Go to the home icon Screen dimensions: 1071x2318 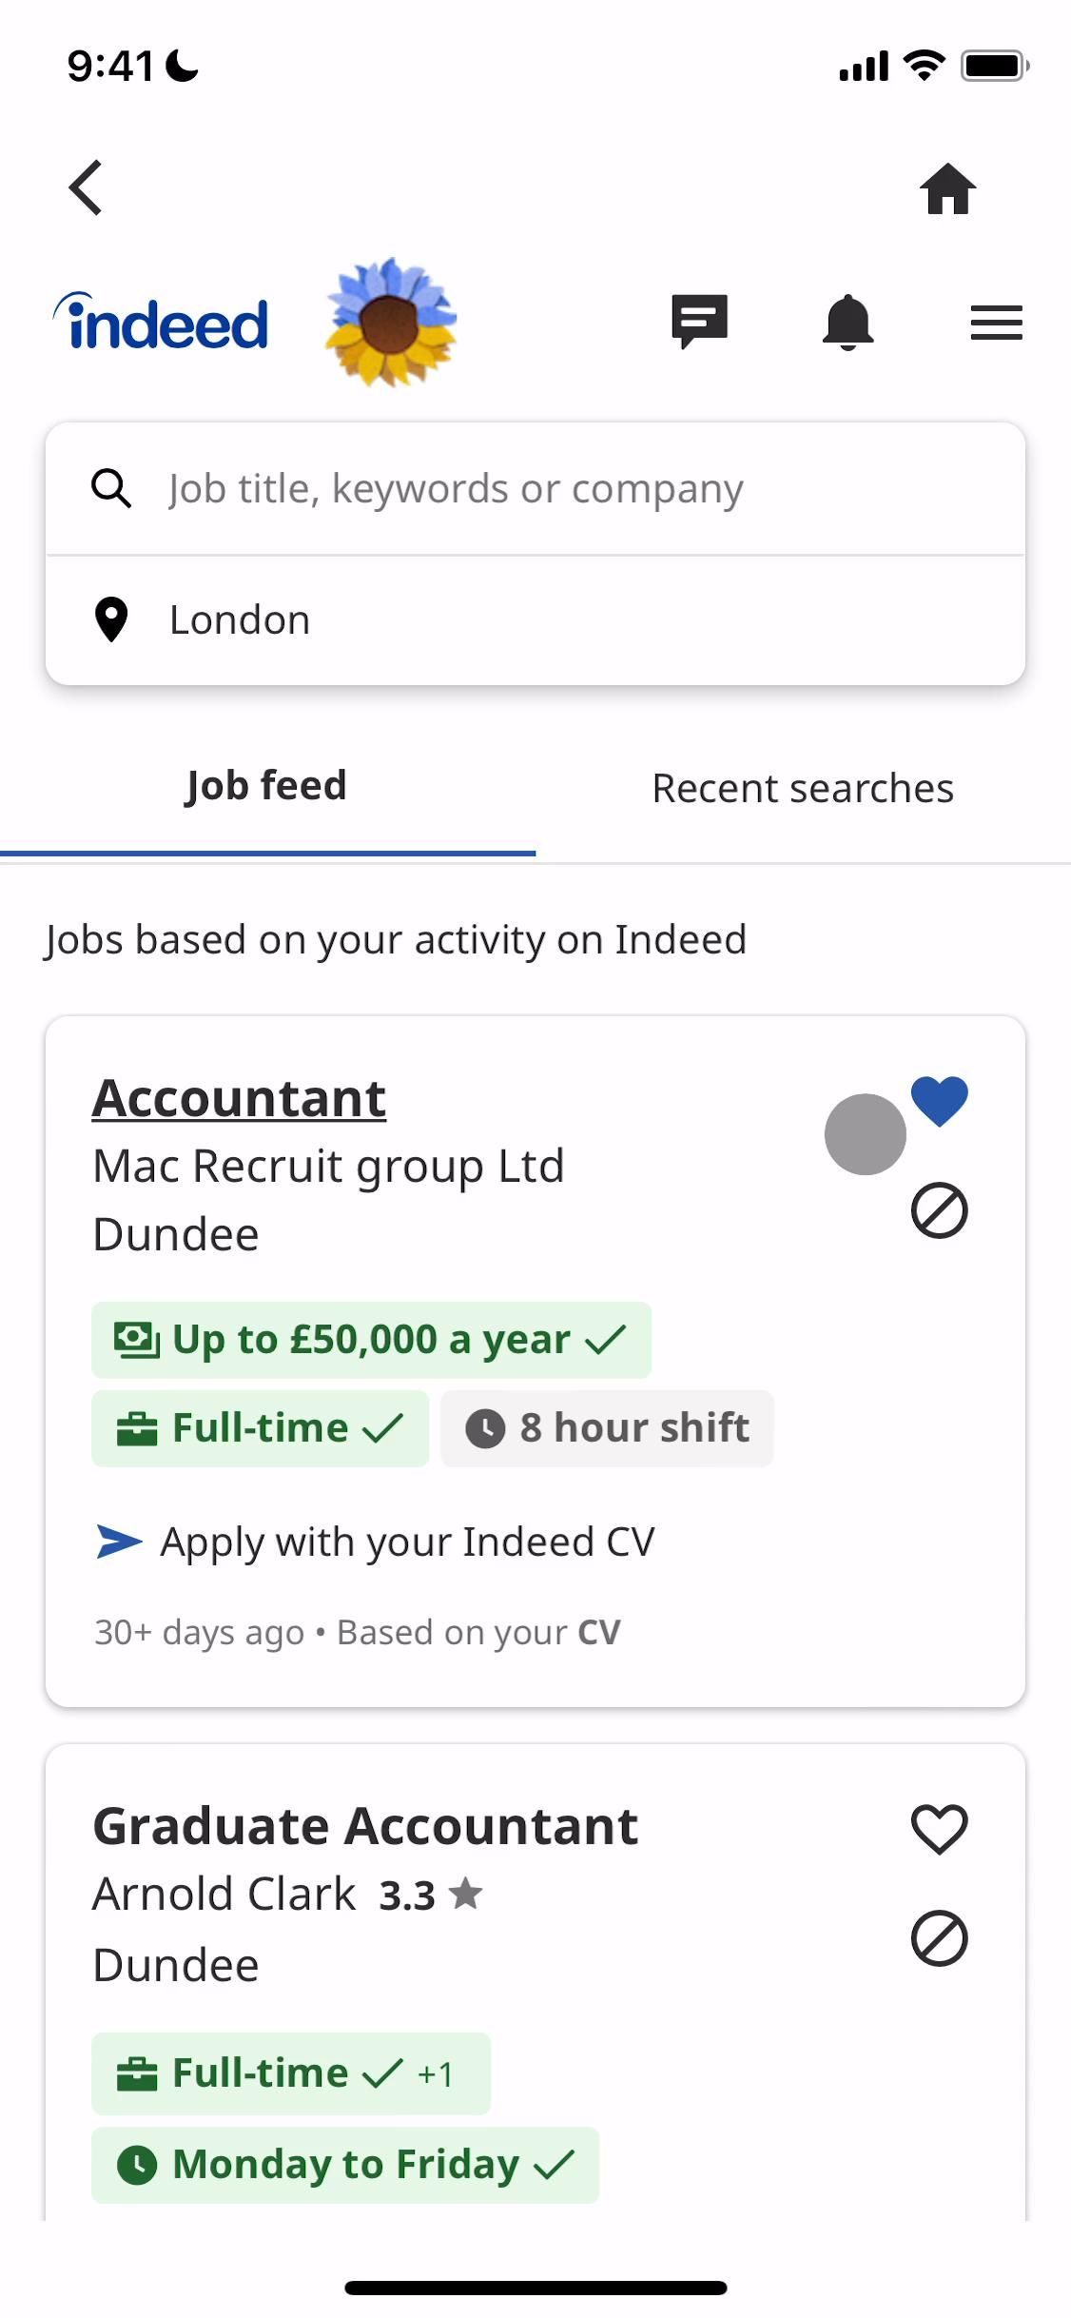coord(947,188)
